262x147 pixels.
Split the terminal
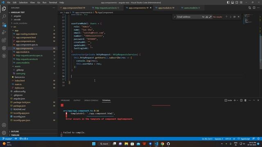click(x=241, y=100)
